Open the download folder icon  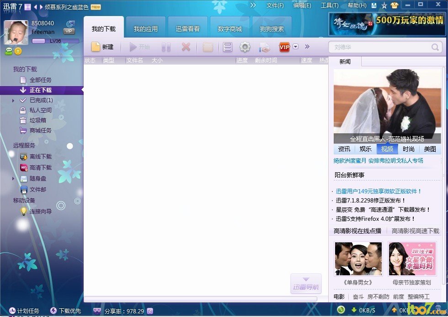(x=208, y=47)
